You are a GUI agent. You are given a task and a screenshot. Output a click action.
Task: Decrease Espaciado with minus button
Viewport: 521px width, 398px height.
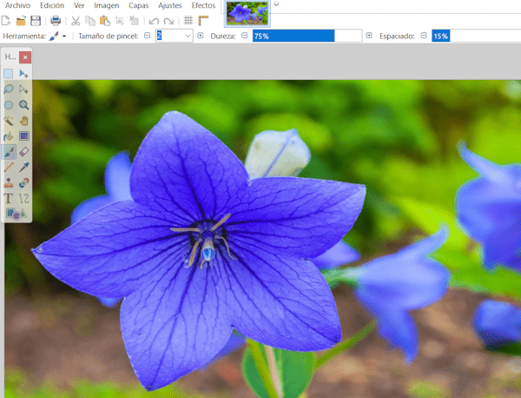coord(424,36)
